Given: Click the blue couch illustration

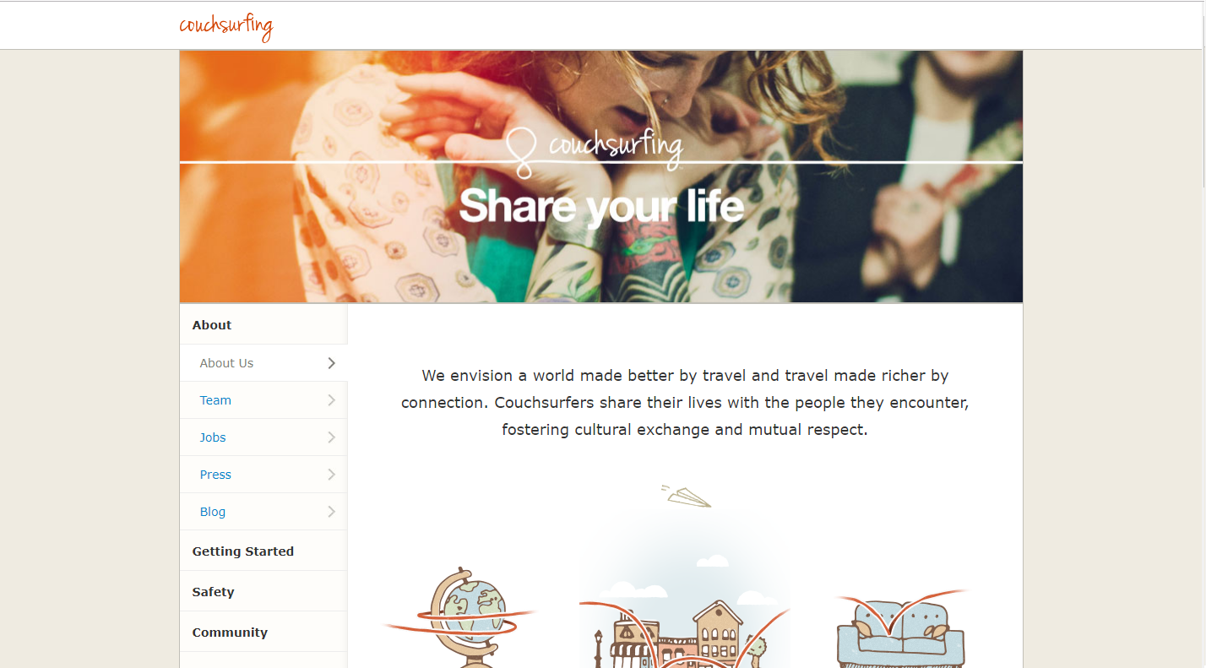Looking at the screenshot, I should 900,628.
